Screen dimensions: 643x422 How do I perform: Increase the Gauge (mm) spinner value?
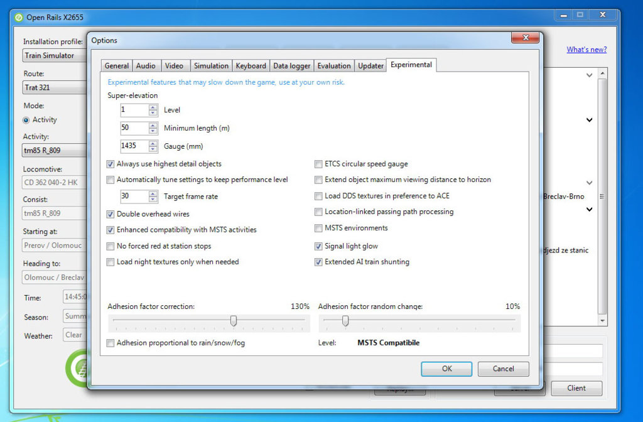click(153, 143)
